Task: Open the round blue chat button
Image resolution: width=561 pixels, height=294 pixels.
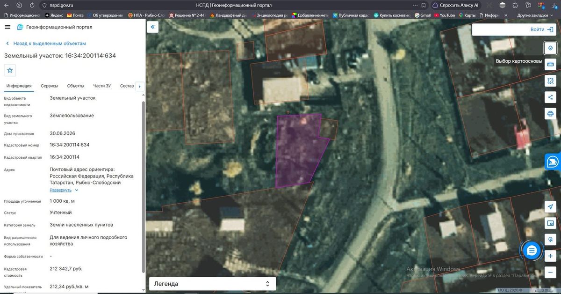Action: (531, 251)
